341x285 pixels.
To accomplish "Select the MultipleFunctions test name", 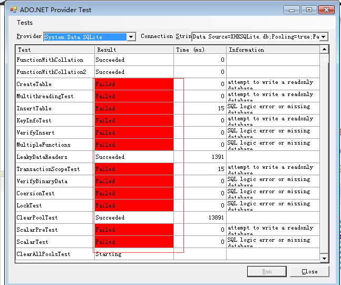I will pyautogui.click(x=44, y=145).
